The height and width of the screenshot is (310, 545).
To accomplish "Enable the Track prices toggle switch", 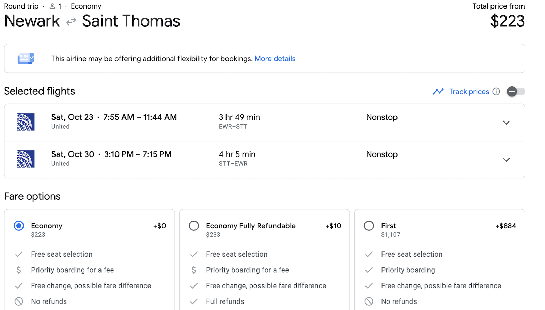I will pyautogui.click(x=515, y=92).
